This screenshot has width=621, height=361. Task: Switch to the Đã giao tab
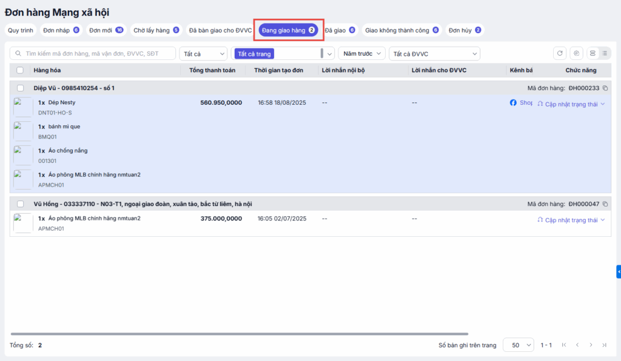(x=340, y=30)
